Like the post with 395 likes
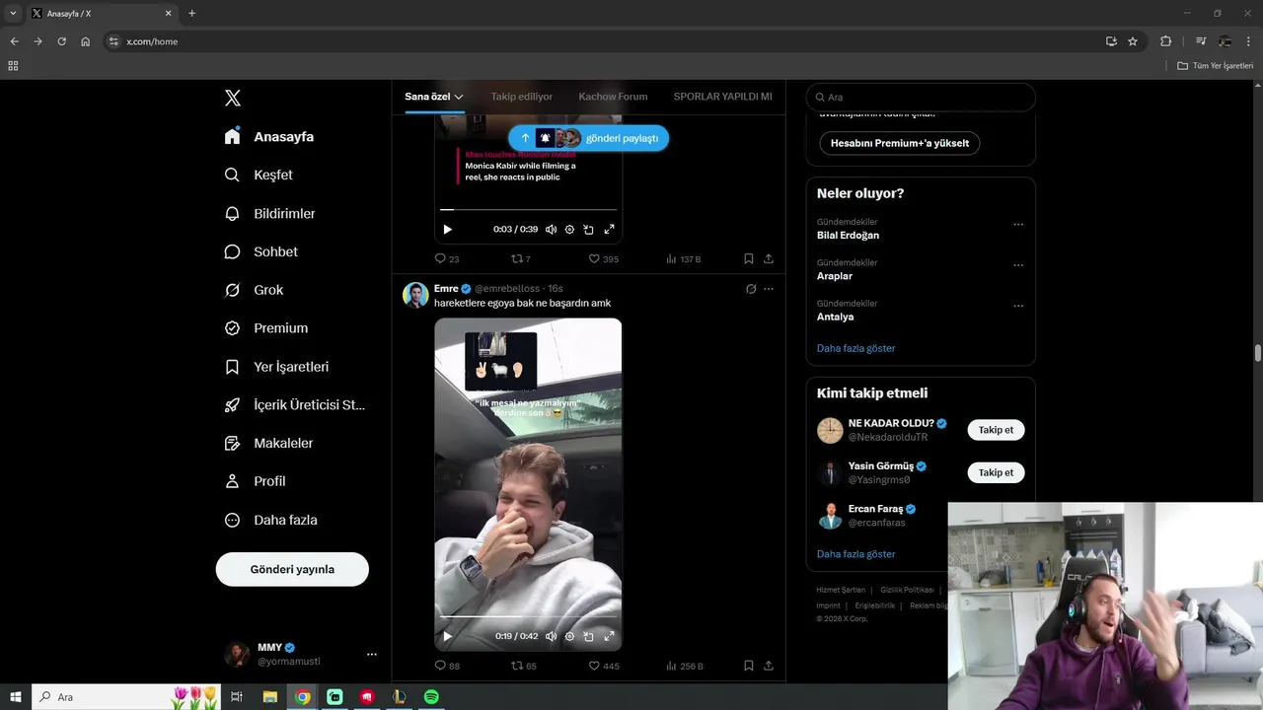This screenshot has width=1263, height=710. pyautogui.click(x=604, y=258)
